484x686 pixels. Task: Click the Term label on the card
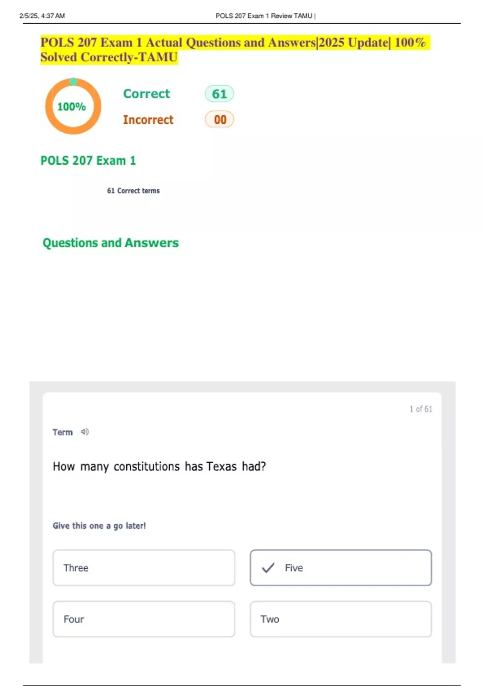coord(63,432)
